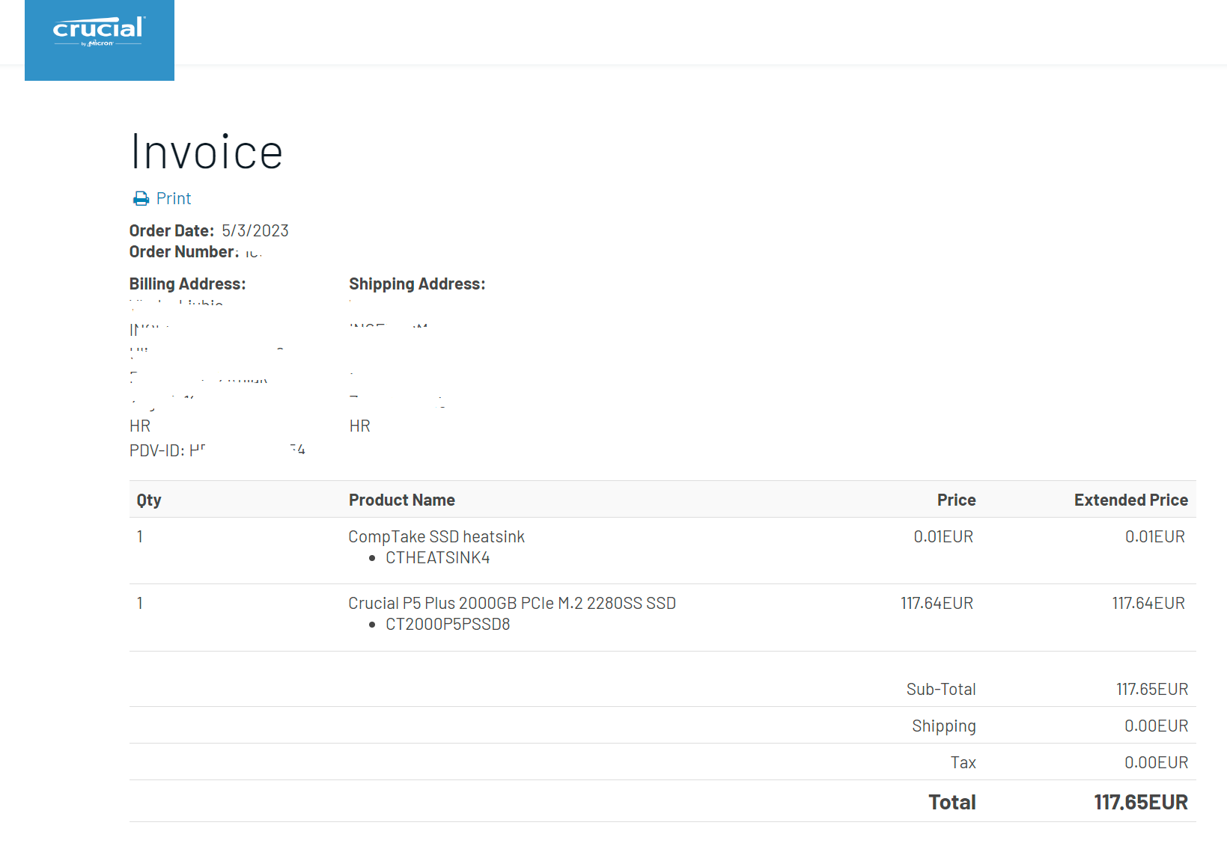This screenshot has width=1227, height=864.
Task: Click the Print link text
Action: pos(174,199)
